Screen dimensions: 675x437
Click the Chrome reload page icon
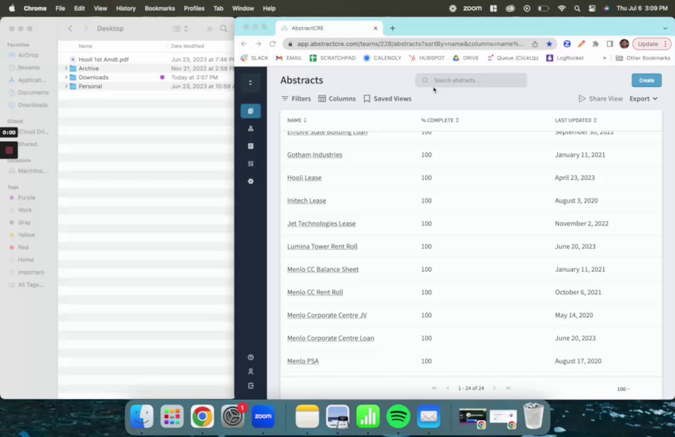(272, 44)
